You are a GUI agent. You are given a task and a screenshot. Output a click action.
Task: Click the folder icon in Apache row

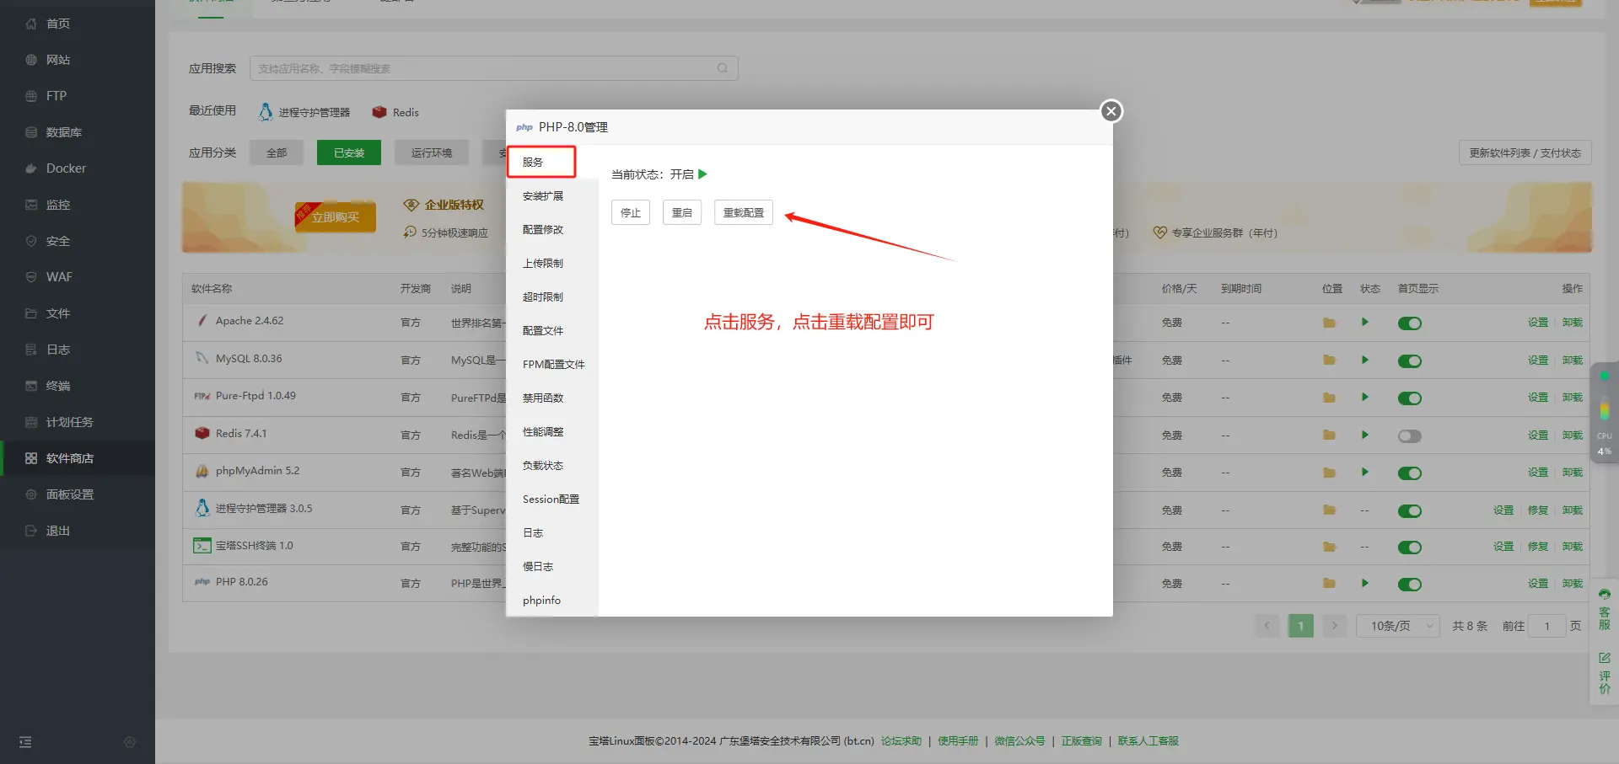tap(1329, 323)
